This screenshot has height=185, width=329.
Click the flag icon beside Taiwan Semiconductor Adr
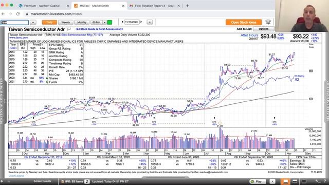69,29
